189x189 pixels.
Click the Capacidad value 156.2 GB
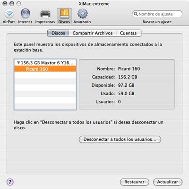point(128,77)
